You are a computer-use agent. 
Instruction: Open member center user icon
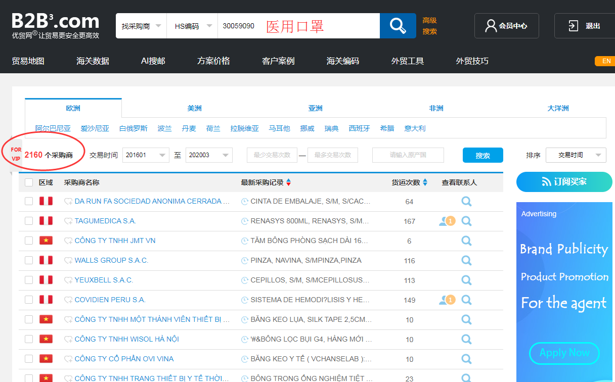point(491,26)
